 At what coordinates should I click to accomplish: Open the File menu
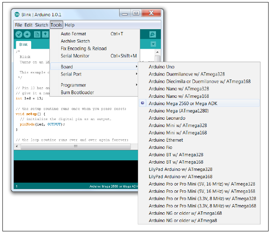19,25
